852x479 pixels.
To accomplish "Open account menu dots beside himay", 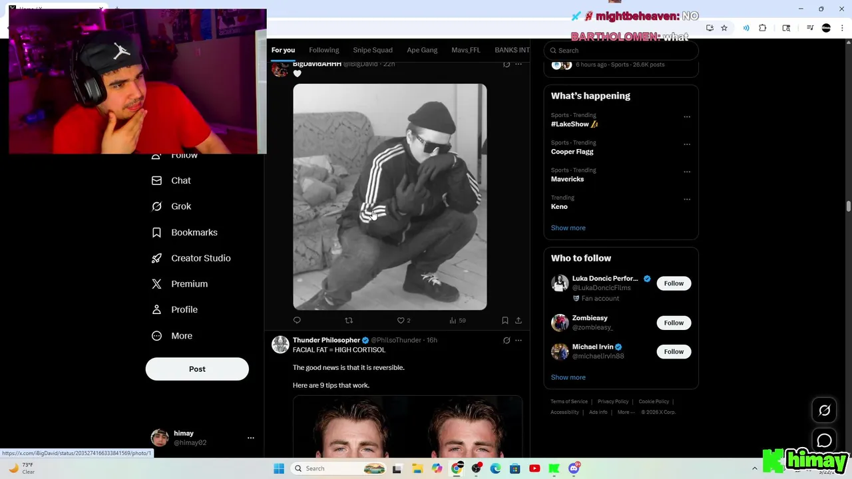I will pos(251,438).
